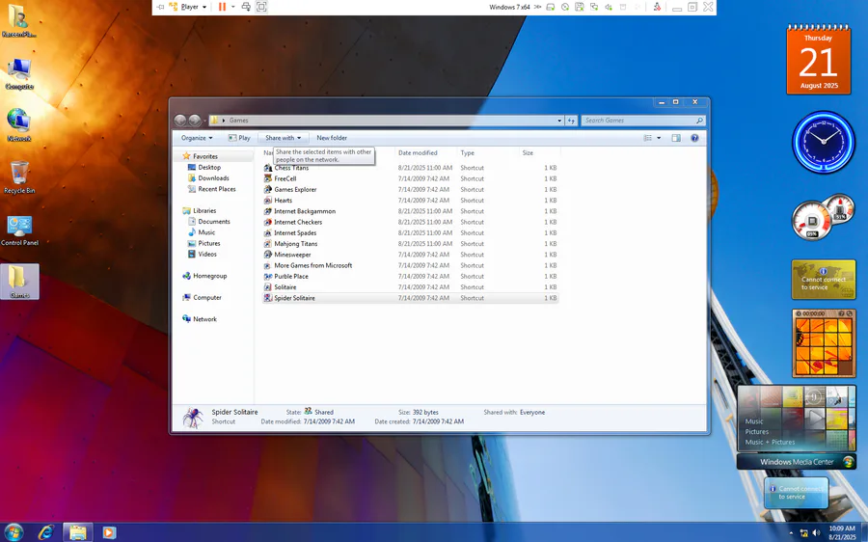Change the view using the view button
Viewport: 868px width, 542px height.
(648, 138)
